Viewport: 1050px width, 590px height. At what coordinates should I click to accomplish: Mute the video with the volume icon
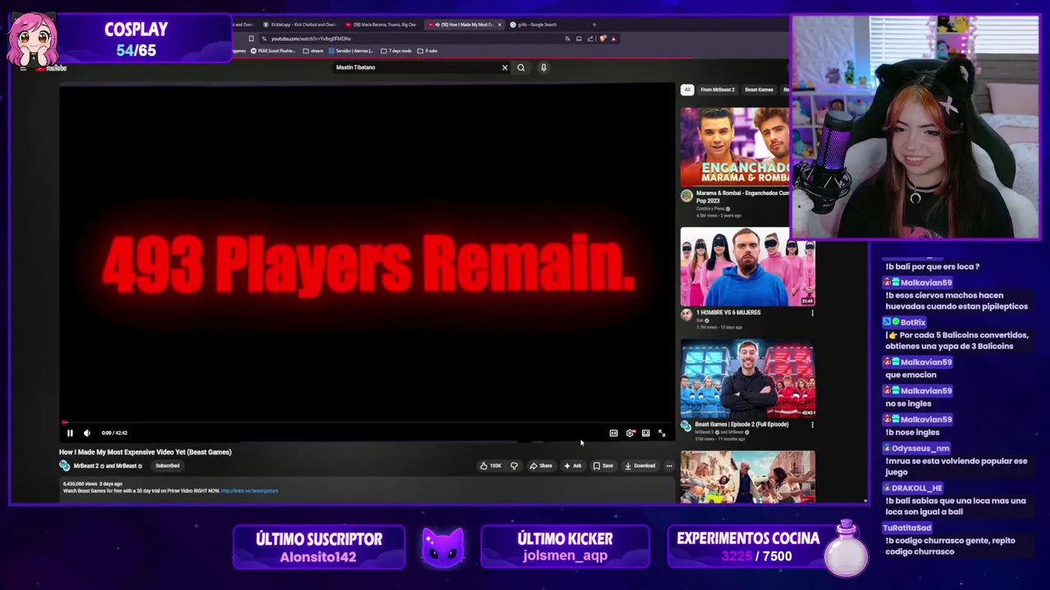tap(86, 433)
